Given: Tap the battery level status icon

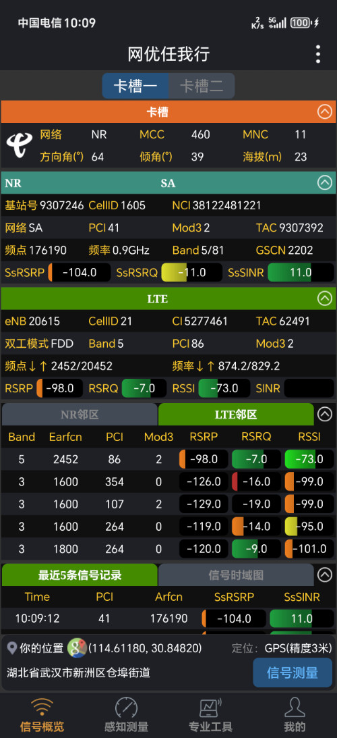Looking at the screenshot, I should click(x=300, y=22).
